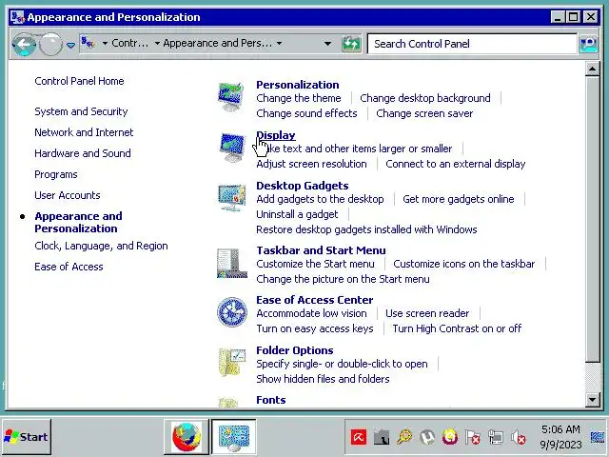Image resolution: width=609 pixels, height=457 pixels.
Task: Click the Control Panel taskbar button
Action: coord(234,437)
